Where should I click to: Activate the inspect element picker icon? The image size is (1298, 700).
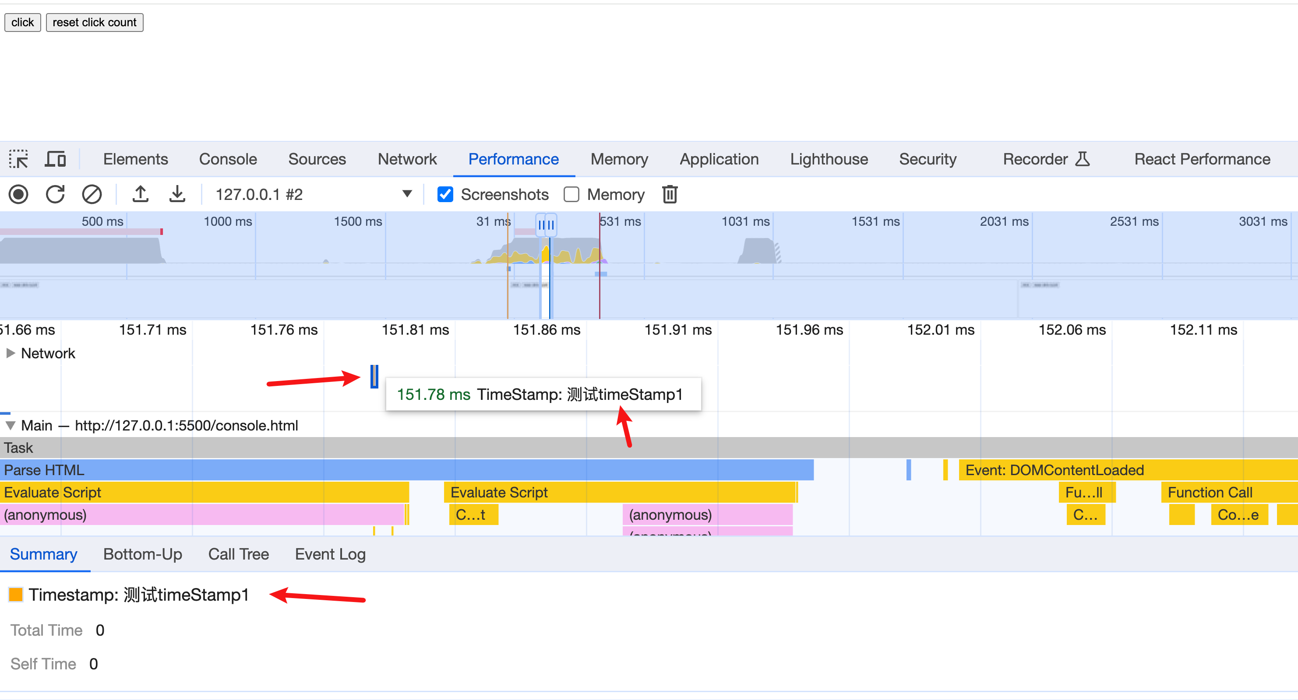coord(19,159)
